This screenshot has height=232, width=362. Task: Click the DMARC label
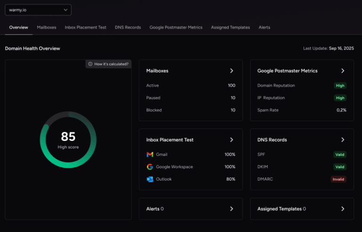(265, 179)
